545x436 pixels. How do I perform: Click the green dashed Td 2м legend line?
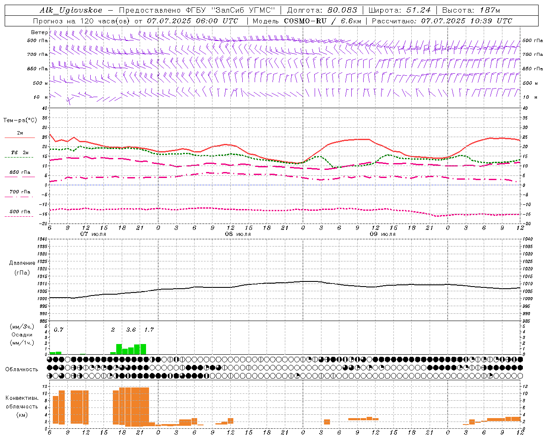tap(19, 158)
